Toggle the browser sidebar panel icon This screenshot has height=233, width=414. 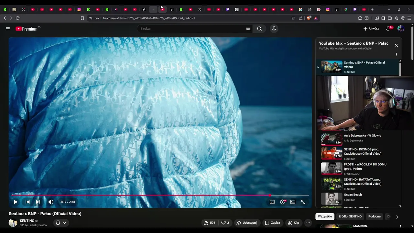(383, 18)
